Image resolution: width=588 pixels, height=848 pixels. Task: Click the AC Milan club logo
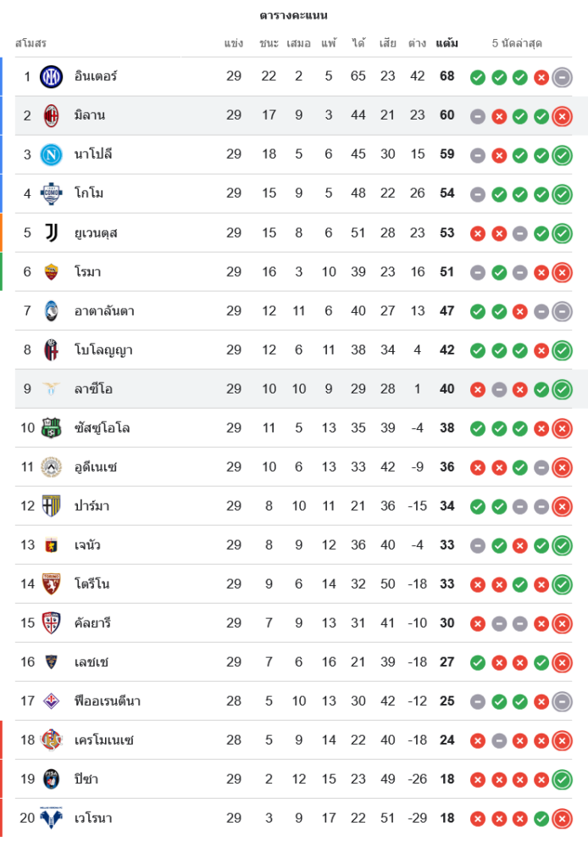(x=52, y=115)
